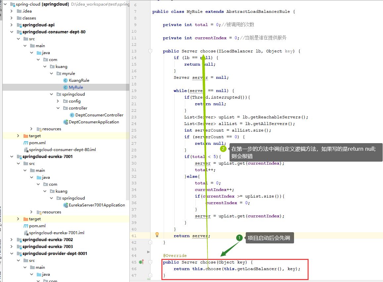Click the EurekaServer7001Application class icon

coord(65,205)
